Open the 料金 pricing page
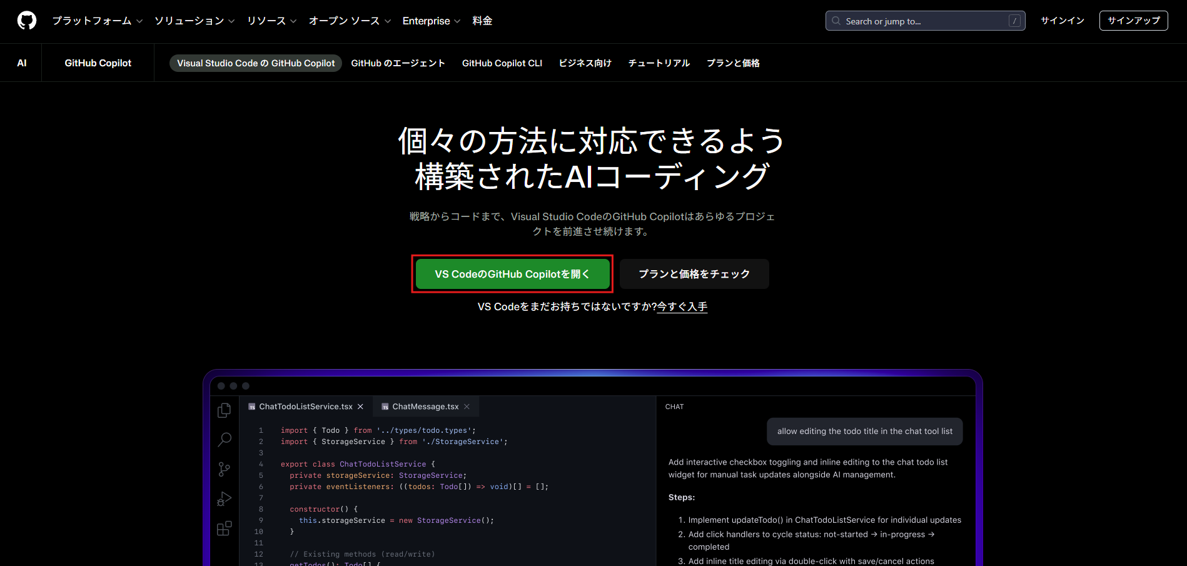1187x566 pixels. coord(482,21)
